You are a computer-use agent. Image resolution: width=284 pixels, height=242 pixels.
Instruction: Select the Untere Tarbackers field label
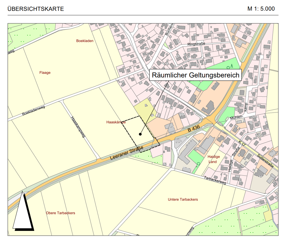pos(183,199)
